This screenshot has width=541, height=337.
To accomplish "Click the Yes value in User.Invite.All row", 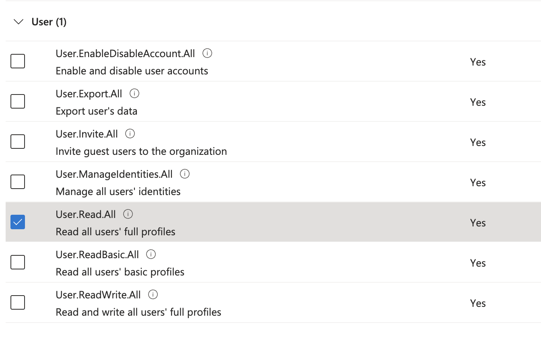I will point(478,142).
